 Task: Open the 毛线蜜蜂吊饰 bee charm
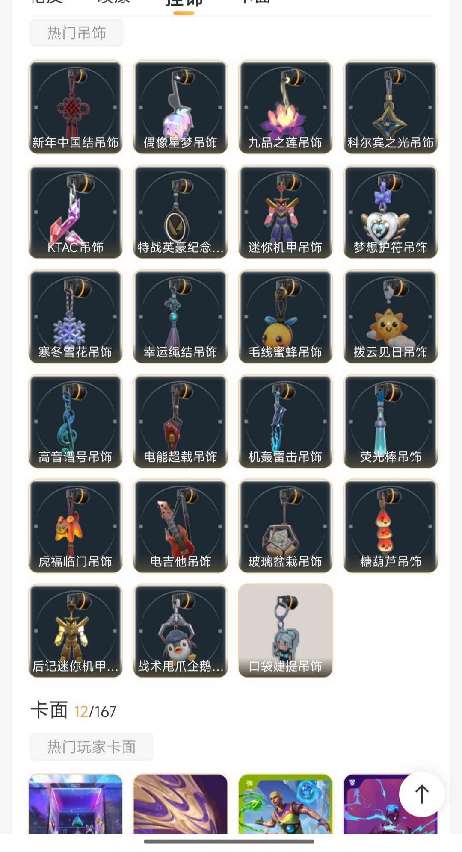tap(285, 316)
